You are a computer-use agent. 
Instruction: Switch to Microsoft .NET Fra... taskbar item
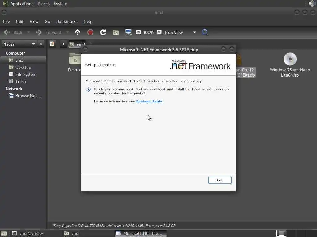[x=141, y=233]
